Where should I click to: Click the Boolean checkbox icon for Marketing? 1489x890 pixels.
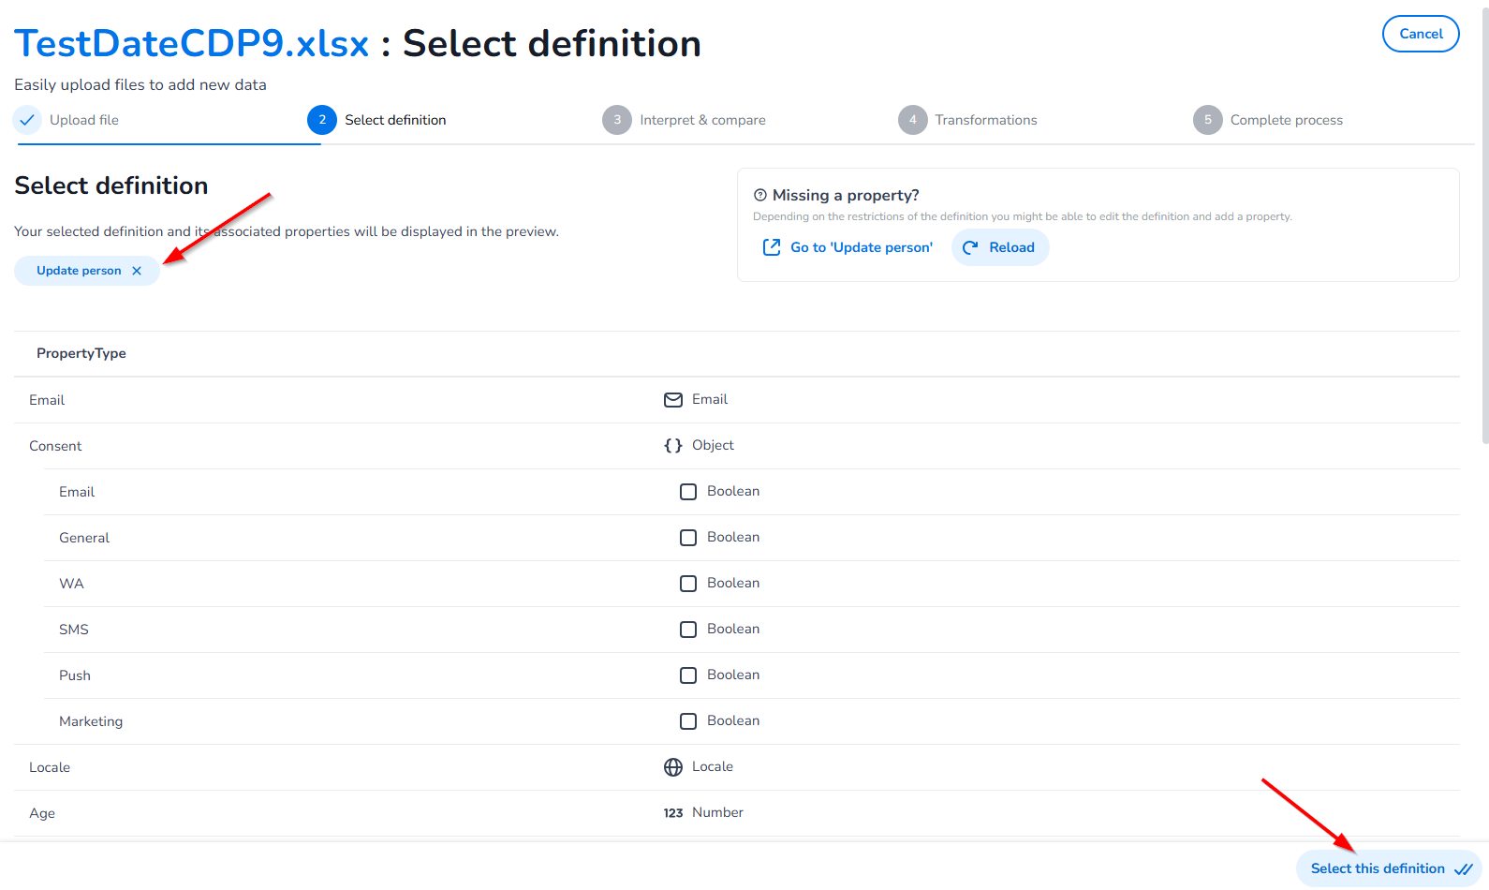coord(688,721)
